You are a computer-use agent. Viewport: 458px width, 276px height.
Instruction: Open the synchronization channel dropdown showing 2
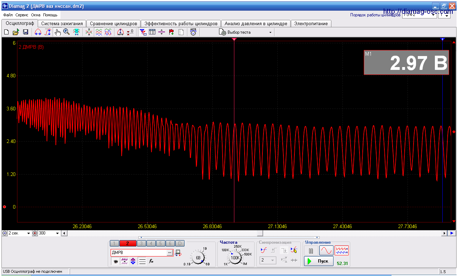pyautogui.click(x=268, y=260)
